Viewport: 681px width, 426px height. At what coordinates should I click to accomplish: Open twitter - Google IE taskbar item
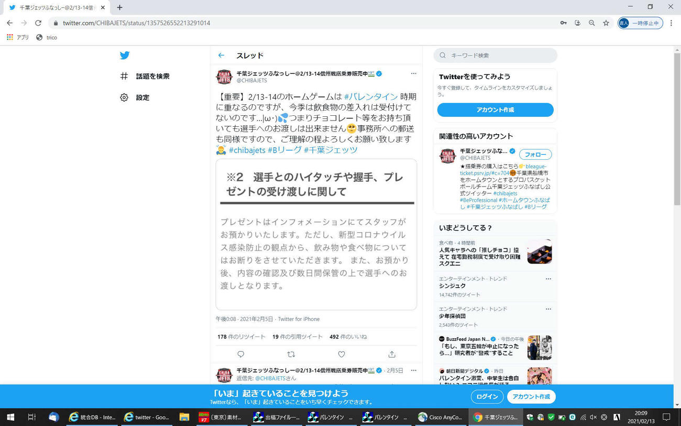(x=147, y=417)
